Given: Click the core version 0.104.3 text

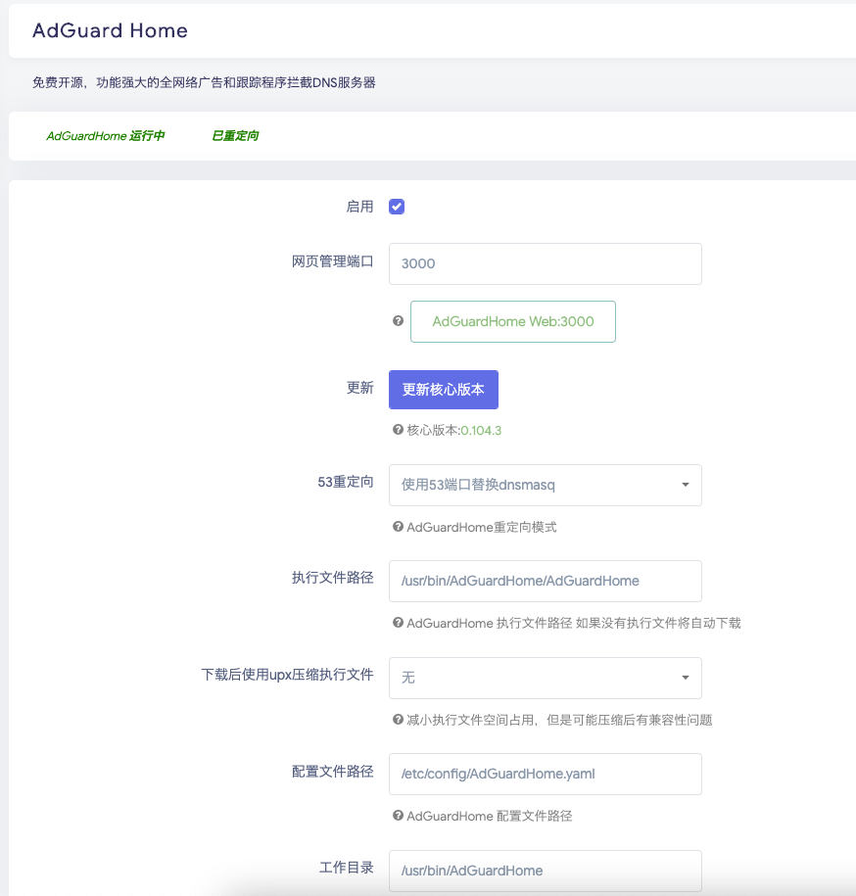Looking at the screenshot, I should (x=481, y=430).
